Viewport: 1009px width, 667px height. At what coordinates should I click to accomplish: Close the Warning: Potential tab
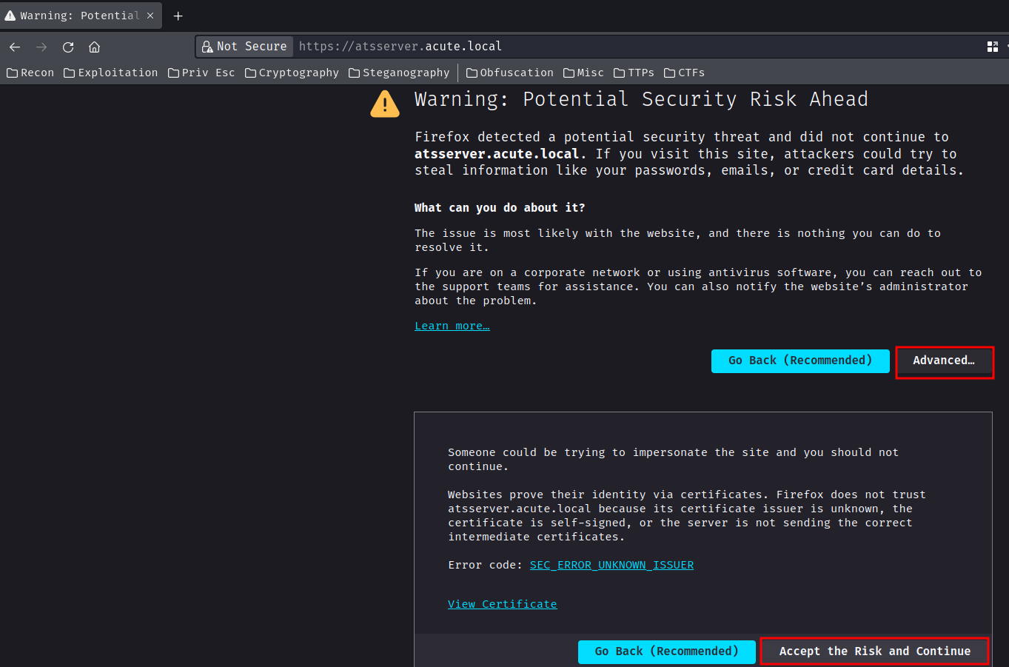pos(150,16)
